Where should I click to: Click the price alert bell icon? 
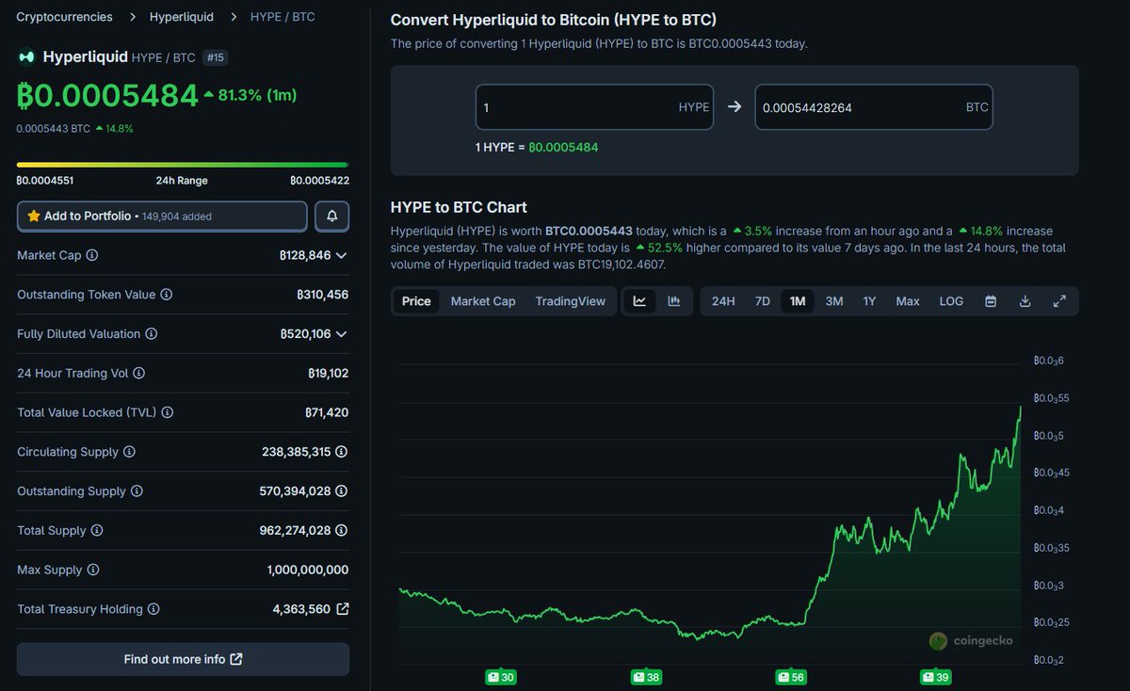click(x=332, y=216)
